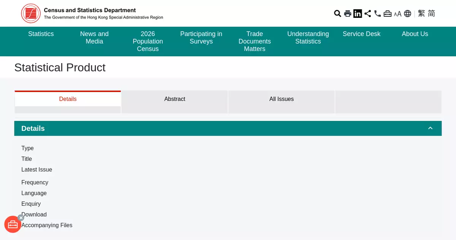The width and height of the screenshot is (456, 240).
Task: Open the Statistics menu
Action: pyautogui.click(x=41, y=34)
